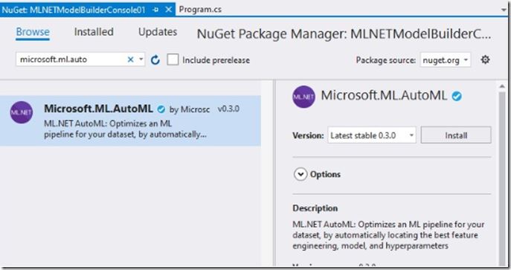Click into the package search field
Screen dimensions: 511x270
[71, 60]
